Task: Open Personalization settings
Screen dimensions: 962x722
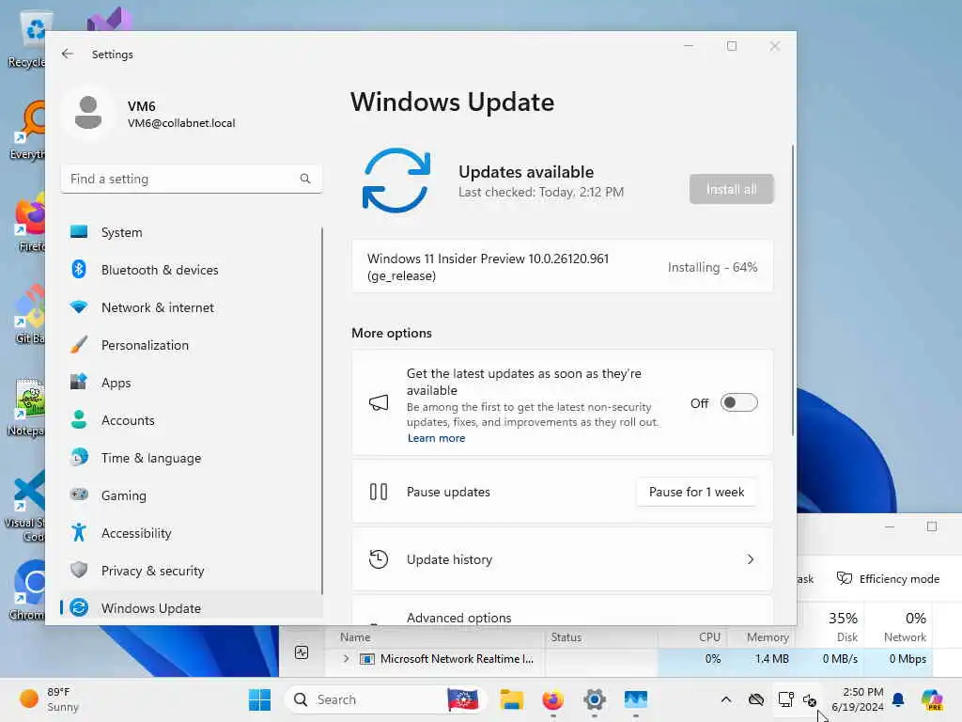Action: (x=192, y=345)
